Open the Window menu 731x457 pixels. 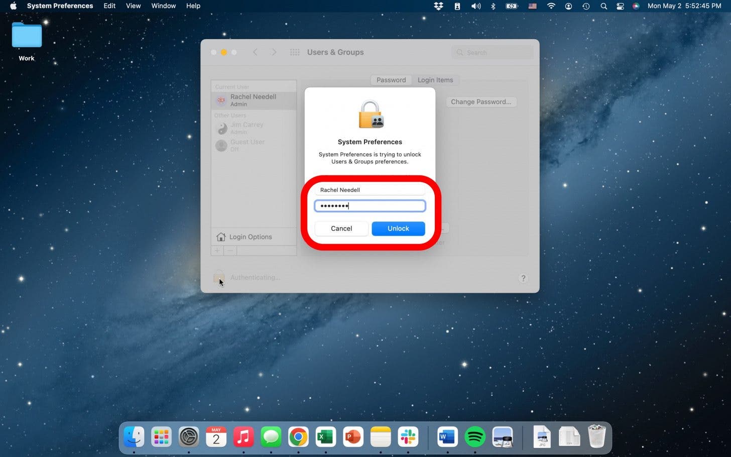pyautogui.click(x=163, y=6)
